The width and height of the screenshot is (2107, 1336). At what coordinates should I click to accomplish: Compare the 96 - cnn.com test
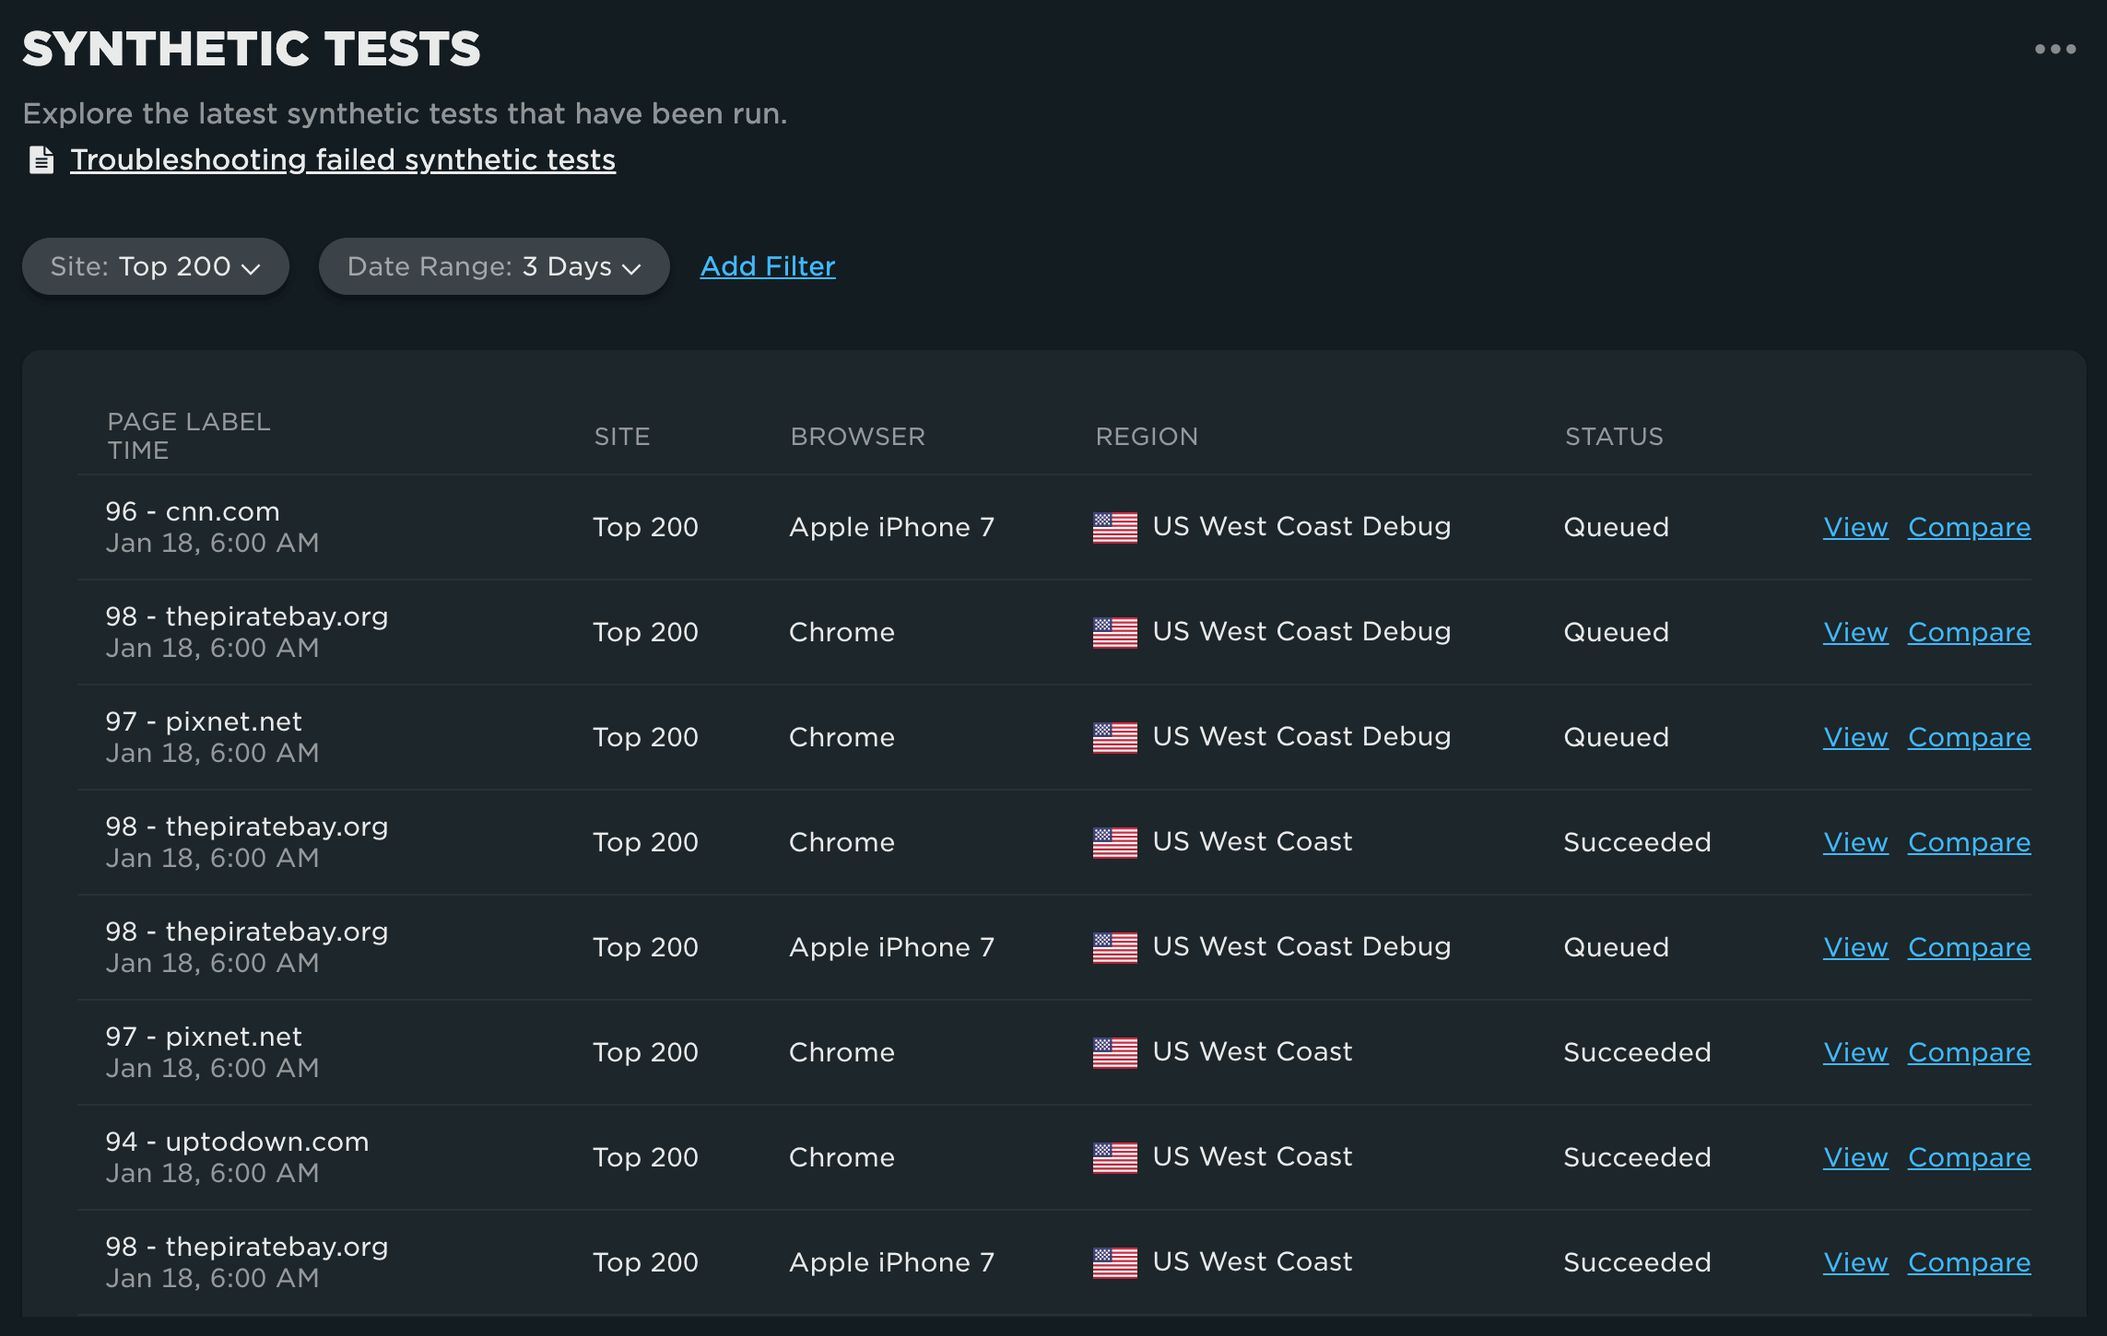(x=1969, y=527)
